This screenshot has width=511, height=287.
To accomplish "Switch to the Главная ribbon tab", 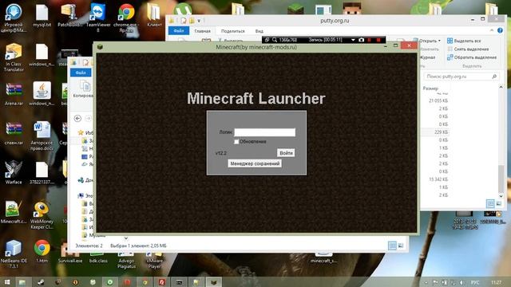I will click(x=202, y=31).
